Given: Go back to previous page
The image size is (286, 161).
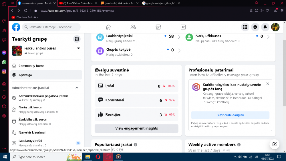Looking at the screenshot, I should [12, 11].
